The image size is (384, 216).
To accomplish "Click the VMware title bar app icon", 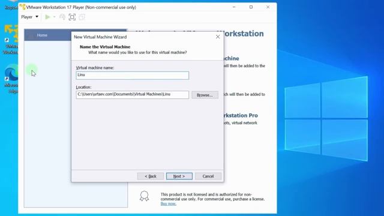I will 23,7.
